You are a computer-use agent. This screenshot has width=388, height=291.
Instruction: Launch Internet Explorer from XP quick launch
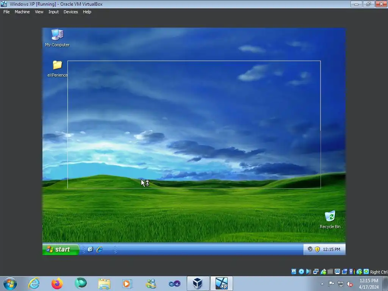coord(100,249)
